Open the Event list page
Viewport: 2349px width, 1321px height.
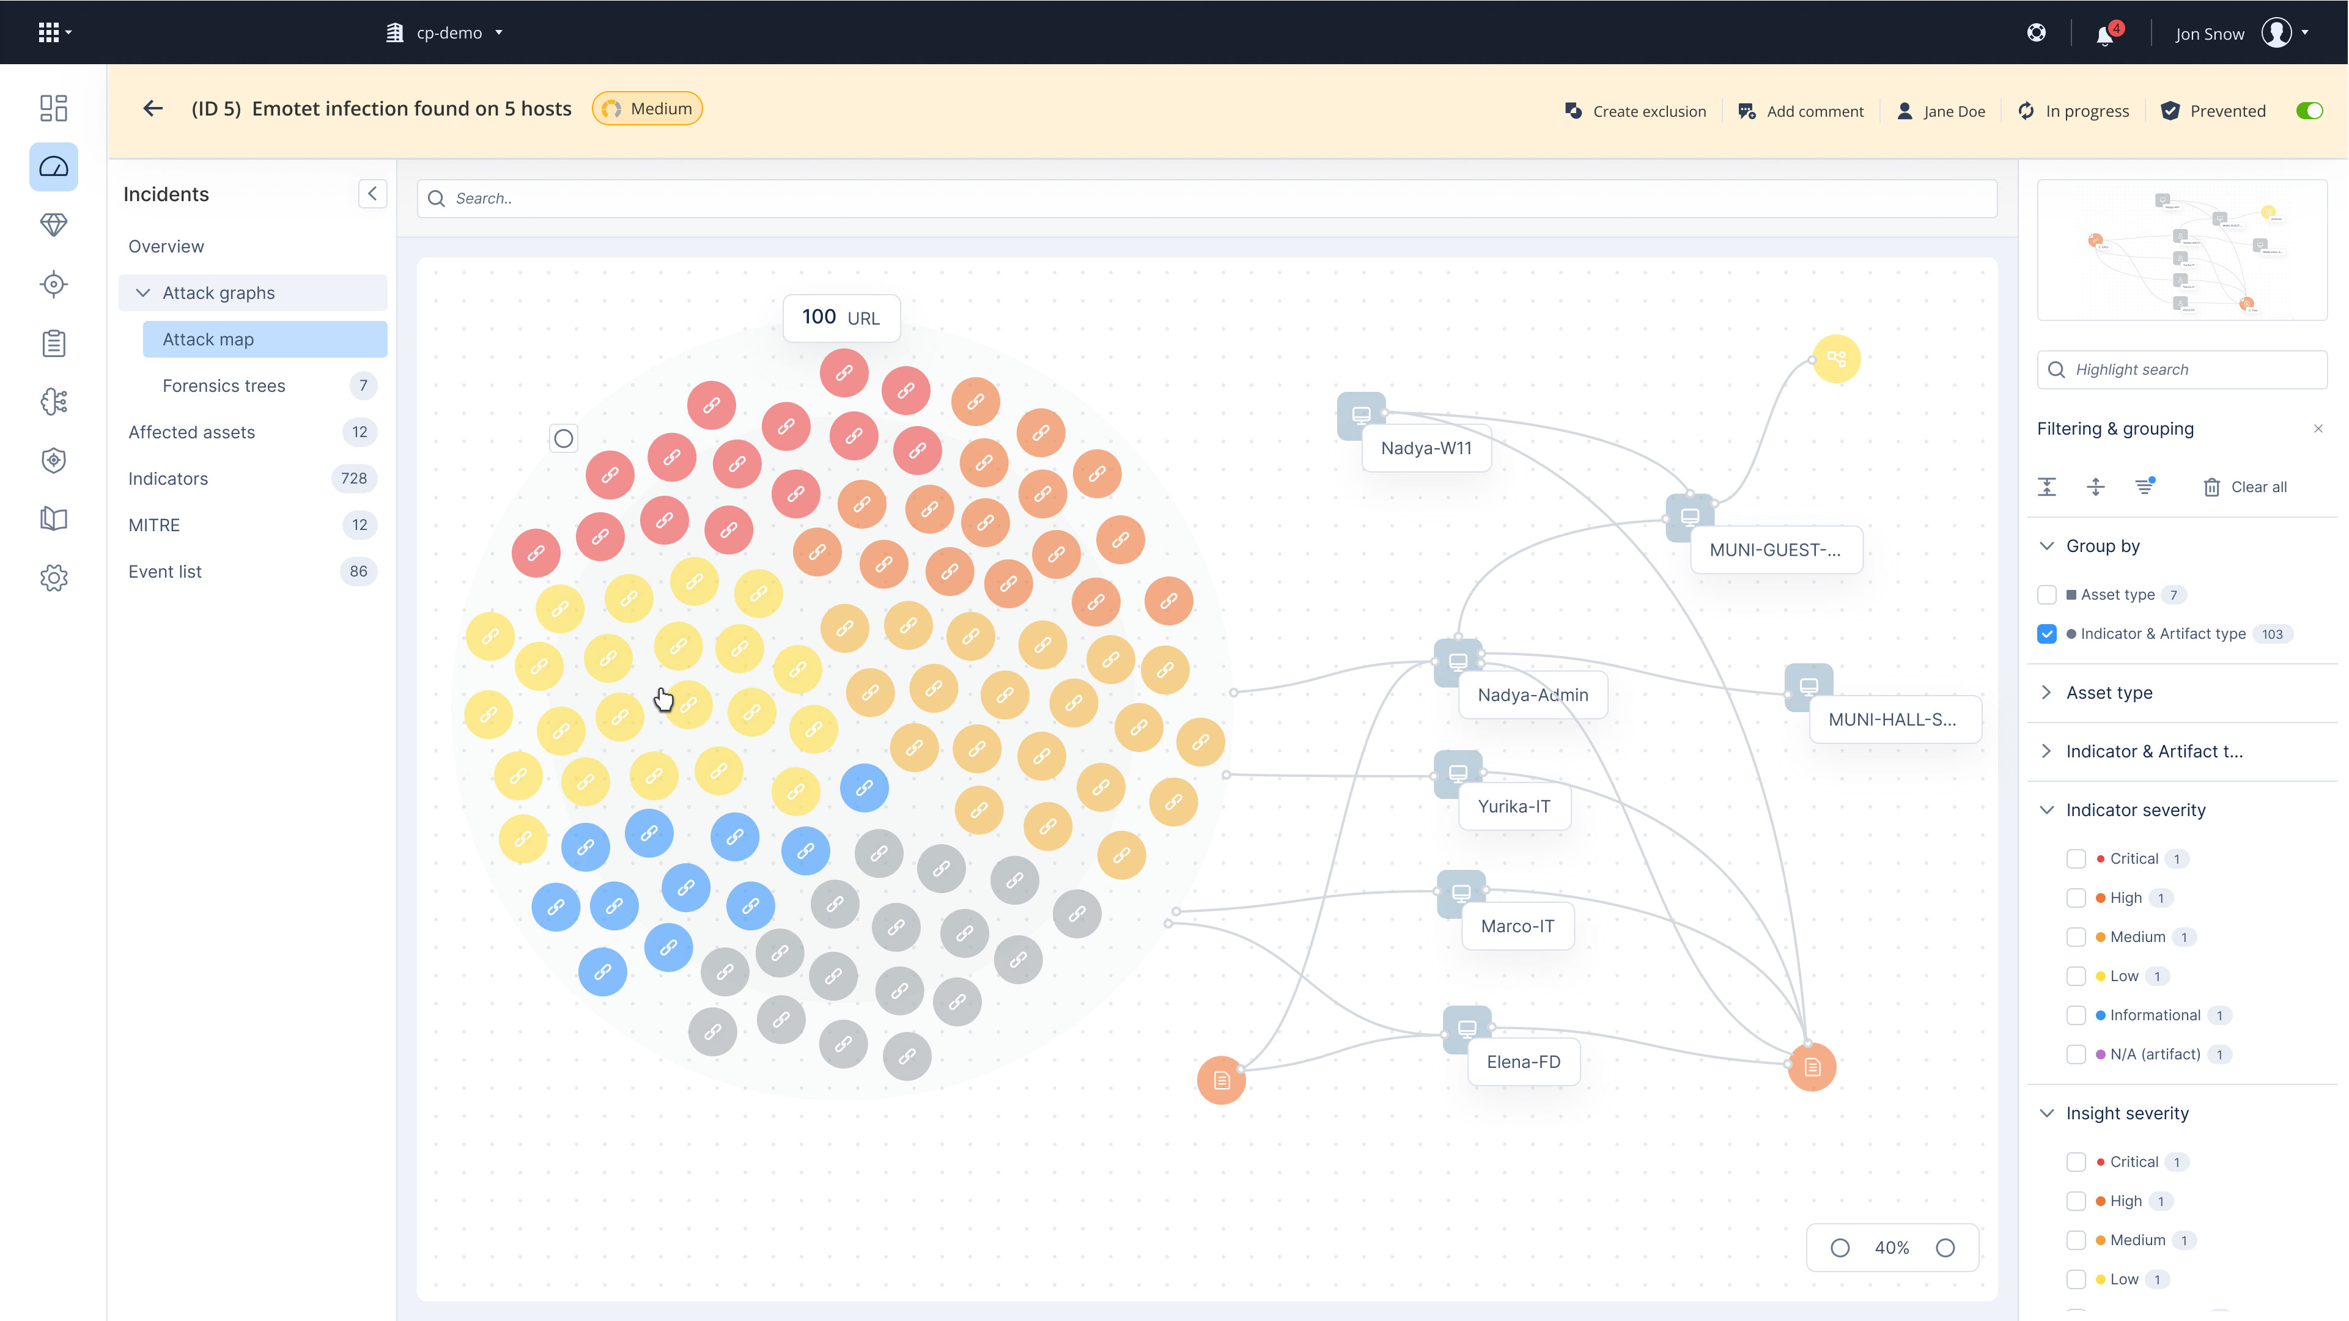253,572
